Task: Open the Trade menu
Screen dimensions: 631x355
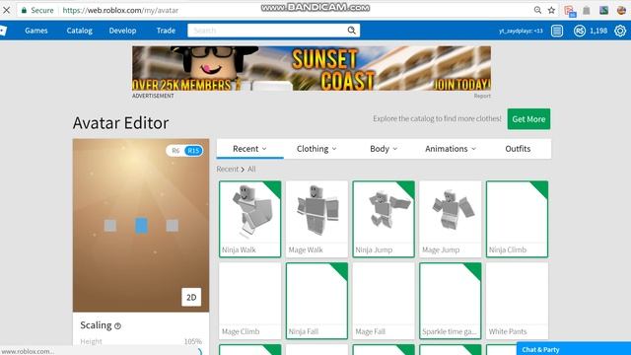Action: pos(166,31)
